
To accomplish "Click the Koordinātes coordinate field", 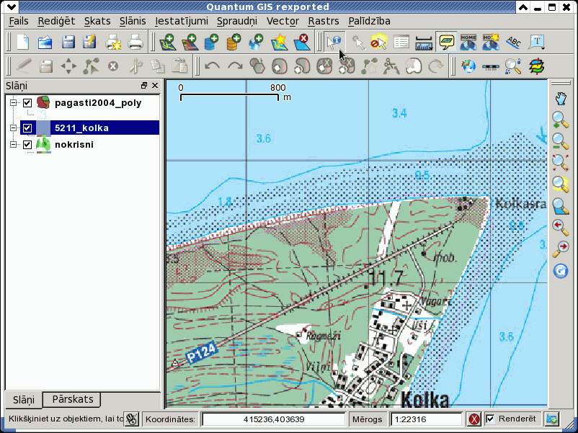I will [x=274, y=419].
